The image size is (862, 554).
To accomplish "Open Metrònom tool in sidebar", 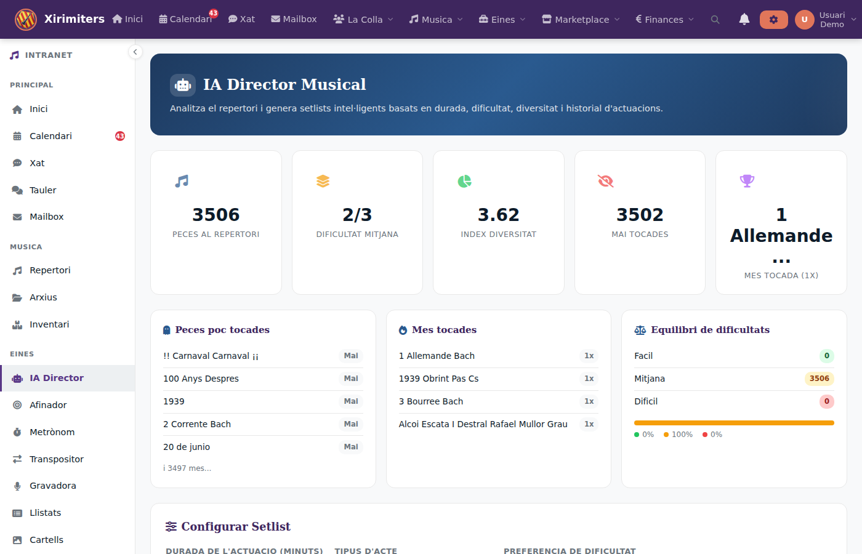I will (x=52, y=432).
